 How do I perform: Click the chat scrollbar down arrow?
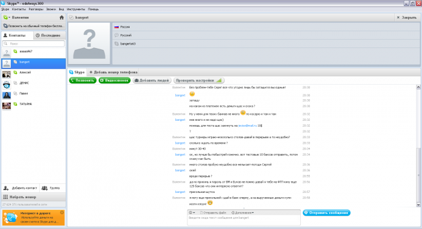click(418, 204)
